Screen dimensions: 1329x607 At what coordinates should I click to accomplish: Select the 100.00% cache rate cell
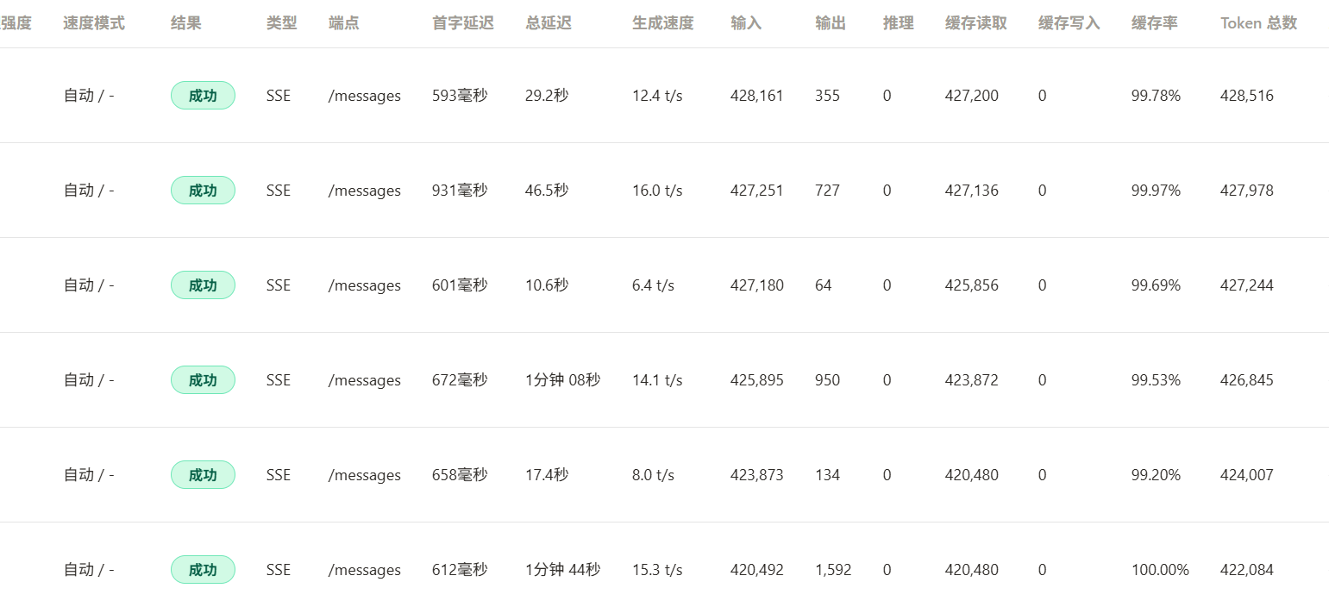tap(1160, 570)
